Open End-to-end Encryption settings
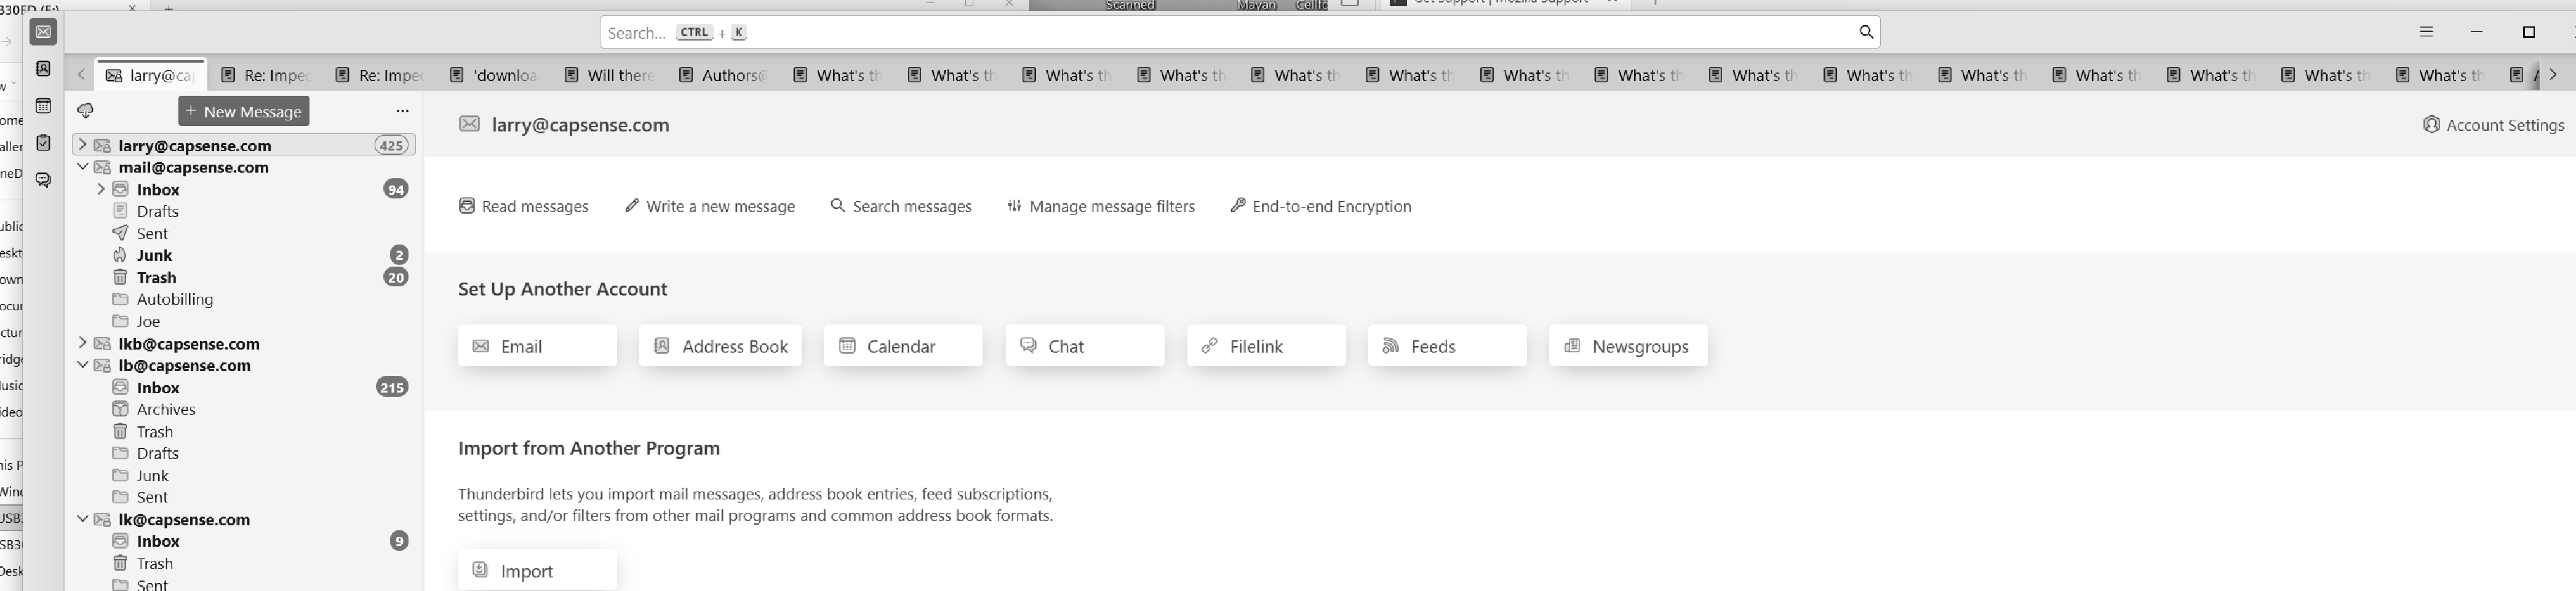Viewport: 2576px width, 591px height. (x=1320, y=206)
